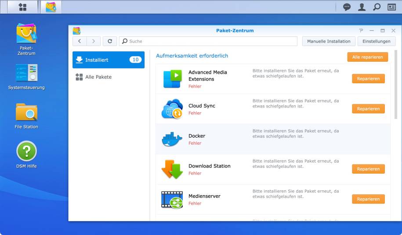Click the Download Station package name
The width and height of the screenshot is (402, 235).
coord(210,166)
